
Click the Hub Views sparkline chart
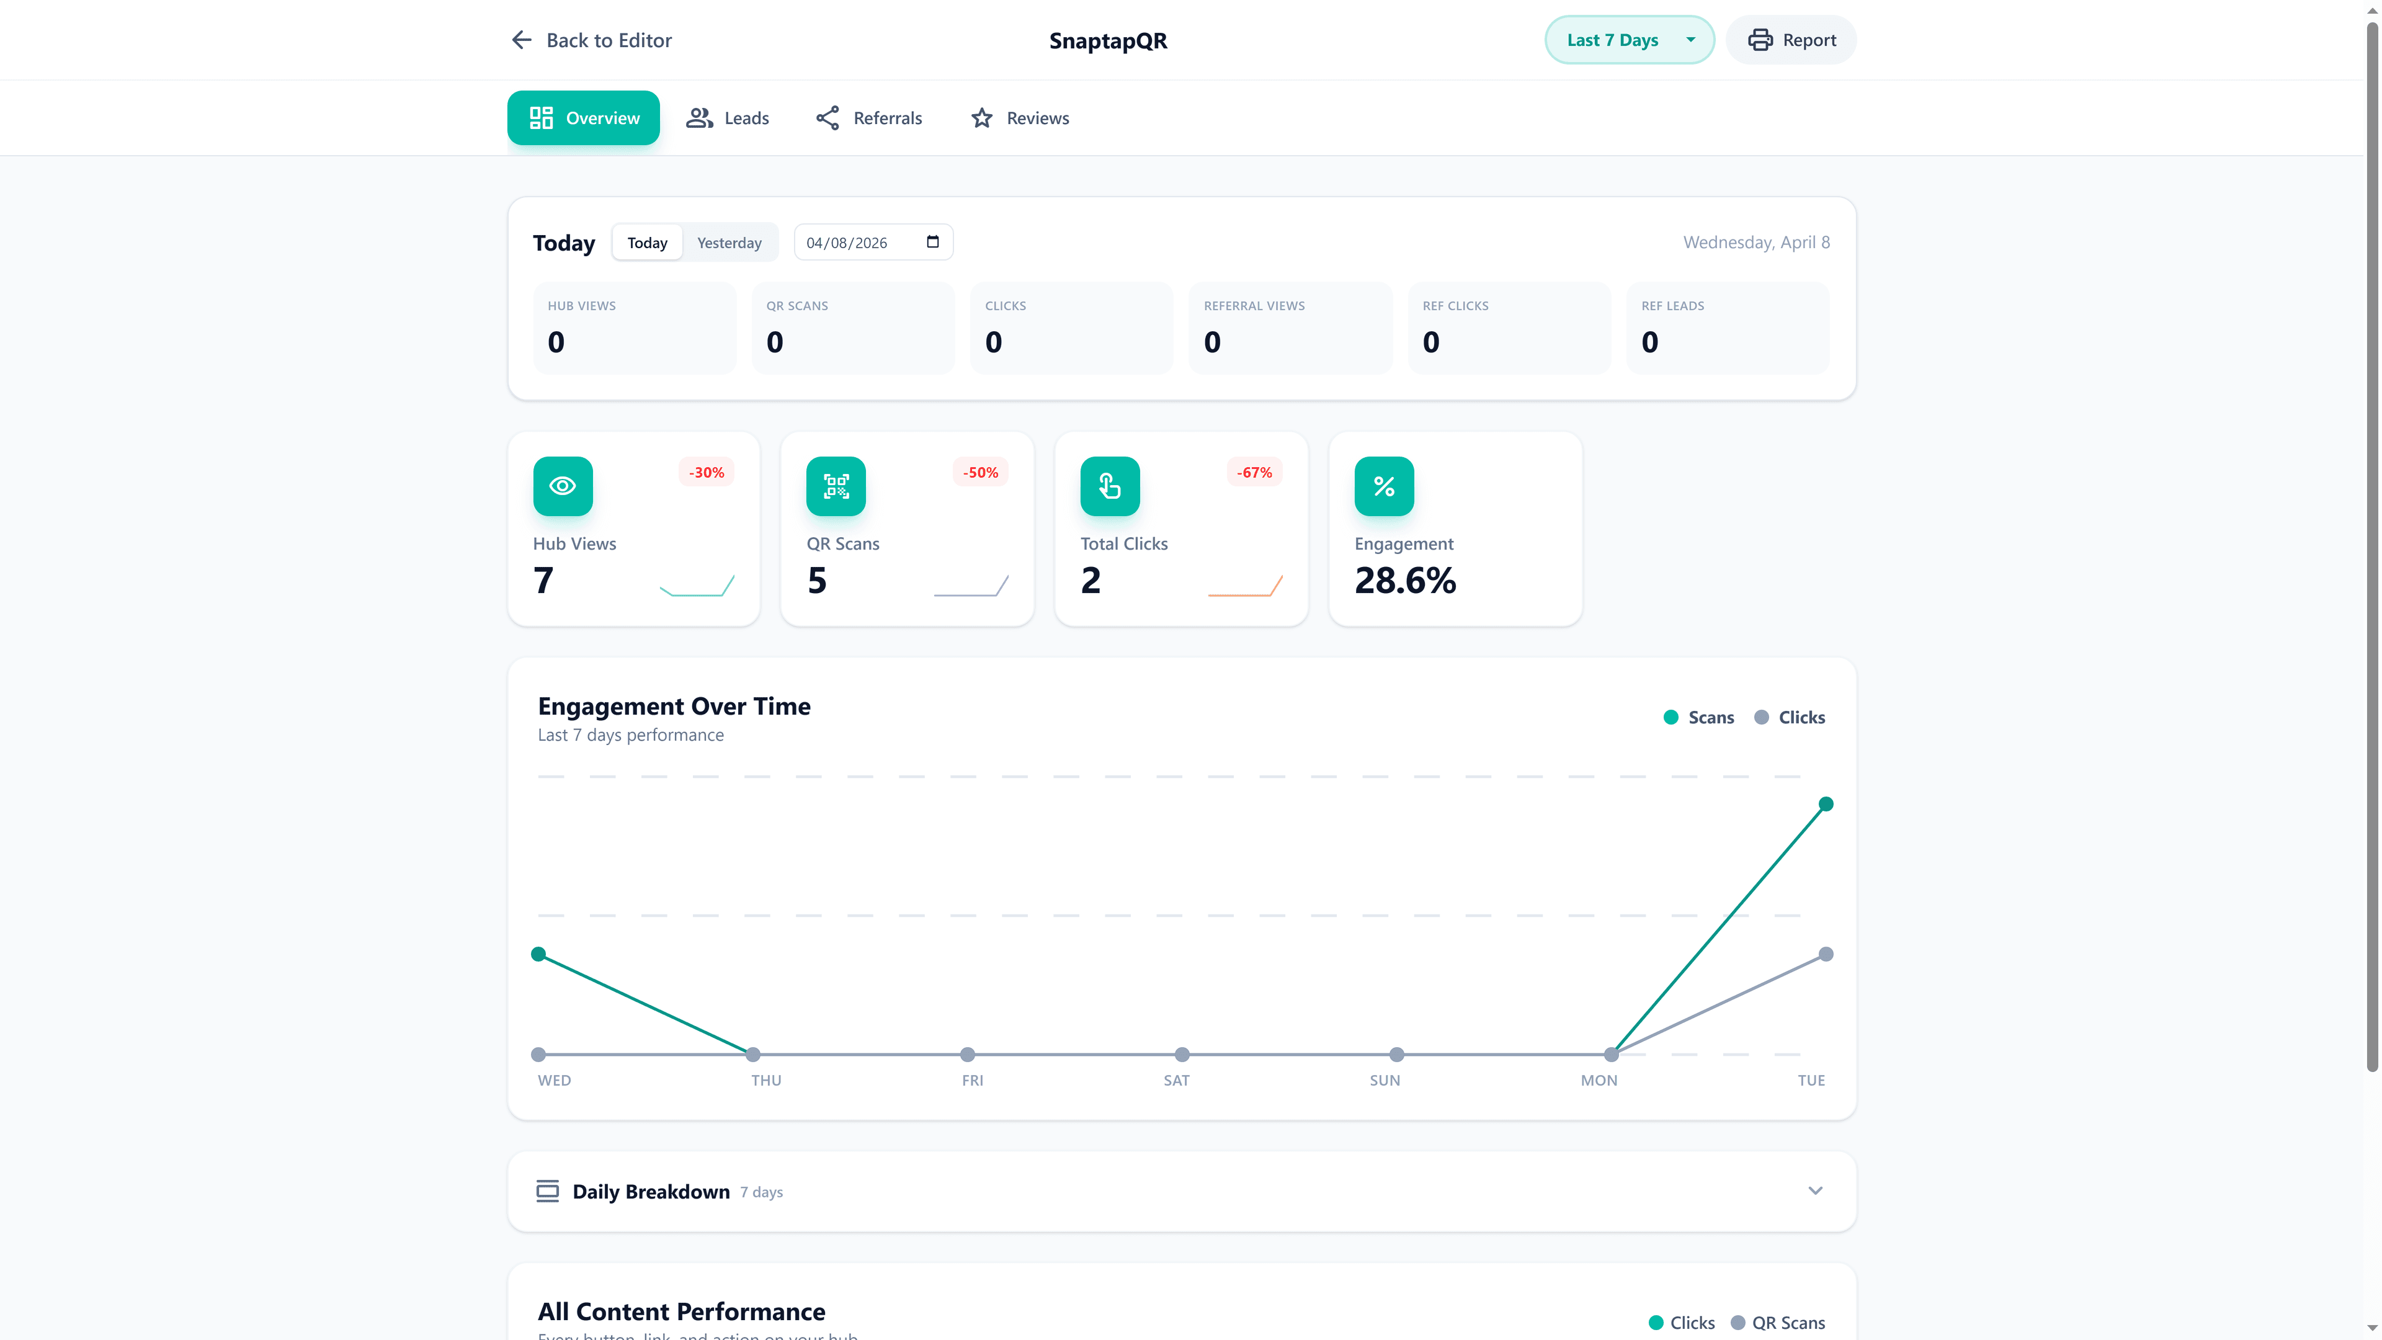(696, 586)
